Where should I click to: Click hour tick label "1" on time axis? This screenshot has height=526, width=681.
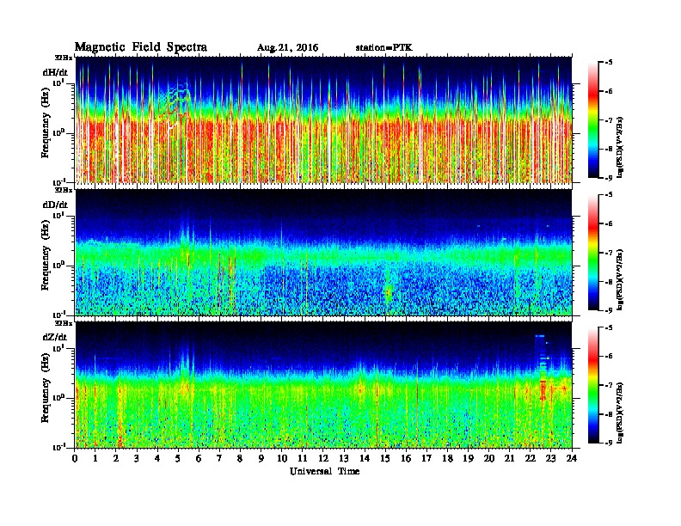[x=95, y=458]
